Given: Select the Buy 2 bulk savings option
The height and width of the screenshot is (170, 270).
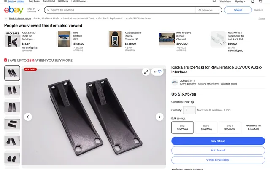Looking at the screenshot, I should [206, 127].
